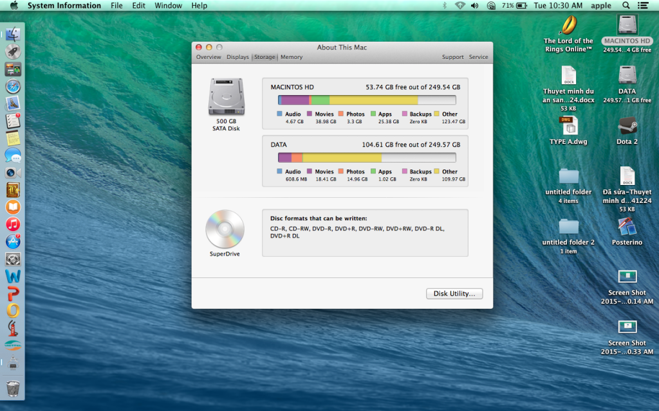659x411 pixels.
Task: Select the Dota 2 desktop icon
Action: [627, 125]
